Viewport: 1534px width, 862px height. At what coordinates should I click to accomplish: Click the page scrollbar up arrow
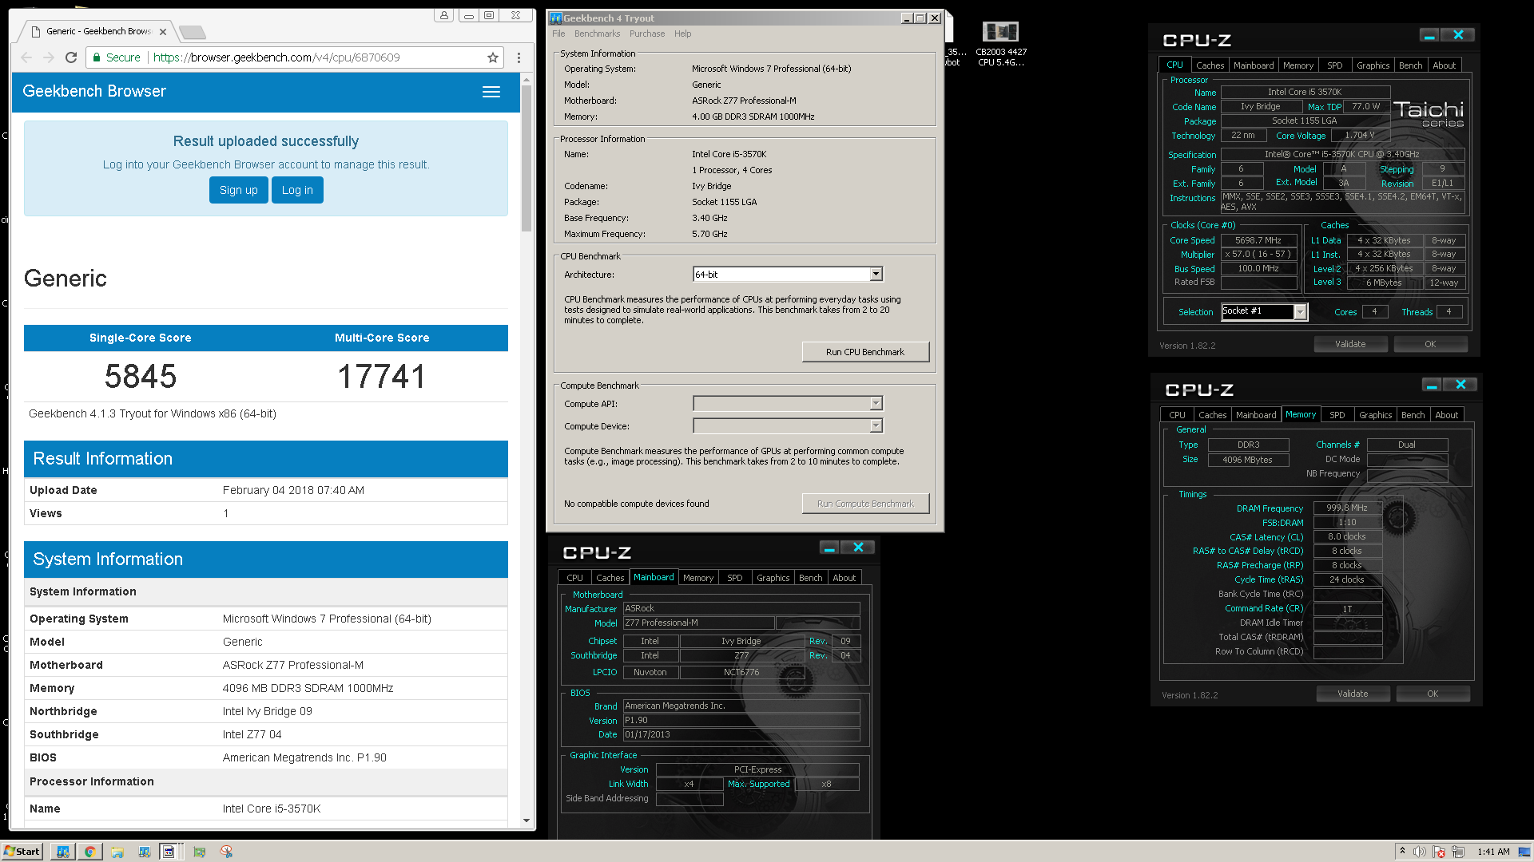tap(527, 80)
